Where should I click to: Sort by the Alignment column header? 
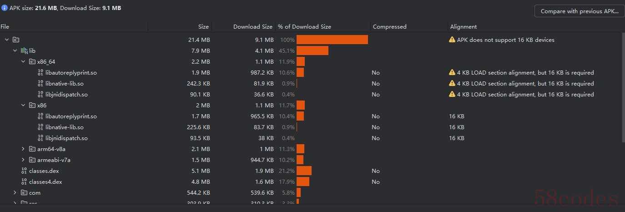pyautogui.click(x=463, y=26)
